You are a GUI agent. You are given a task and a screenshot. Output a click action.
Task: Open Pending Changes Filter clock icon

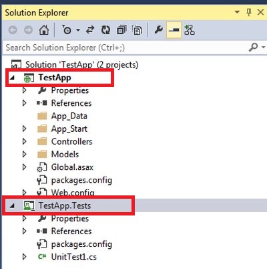[x=67, y=29]
